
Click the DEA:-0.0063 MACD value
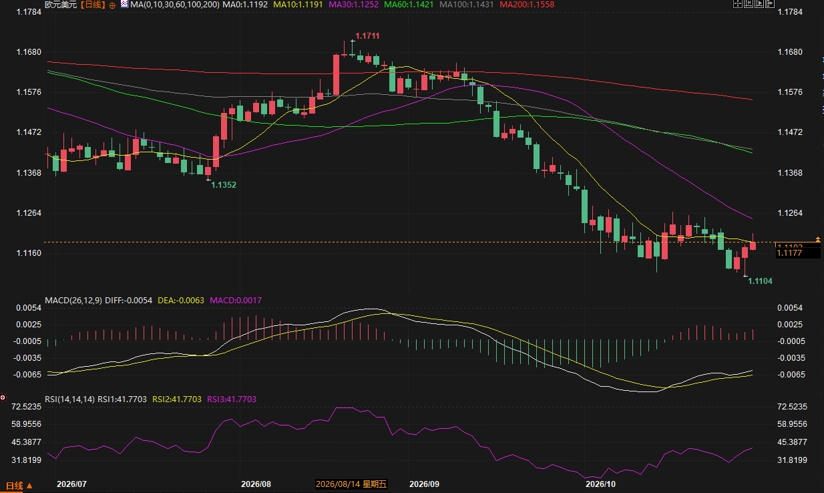point(182,301)
